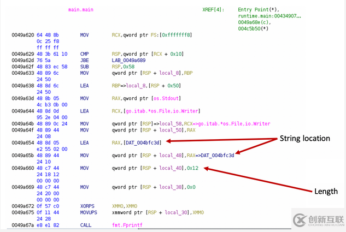This screenshot has height=232, width=346.
Task: Click bytes e2 55 02 00
Action: (52, 149)
